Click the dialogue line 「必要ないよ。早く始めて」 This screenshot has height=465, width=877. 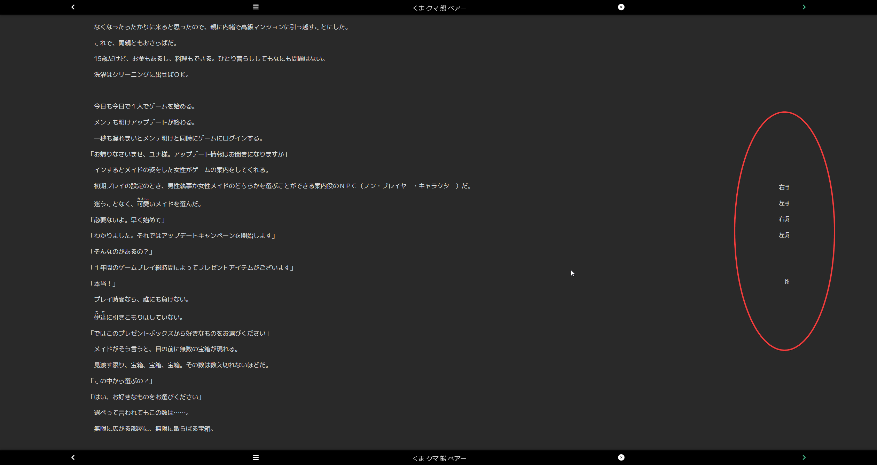pos(127,219)
